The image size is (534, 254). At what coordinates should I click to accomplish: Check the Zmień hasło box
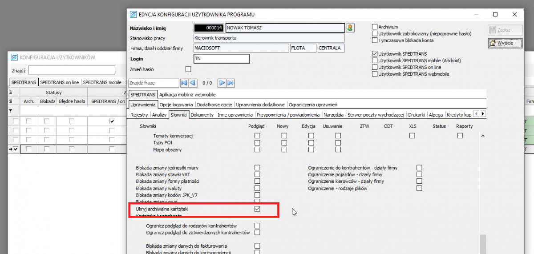(188, 69)
